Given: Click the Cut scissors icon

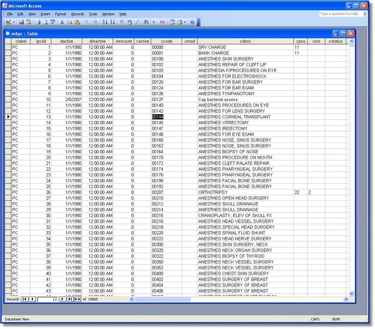Looking at the screenshot, I should 62,22.
